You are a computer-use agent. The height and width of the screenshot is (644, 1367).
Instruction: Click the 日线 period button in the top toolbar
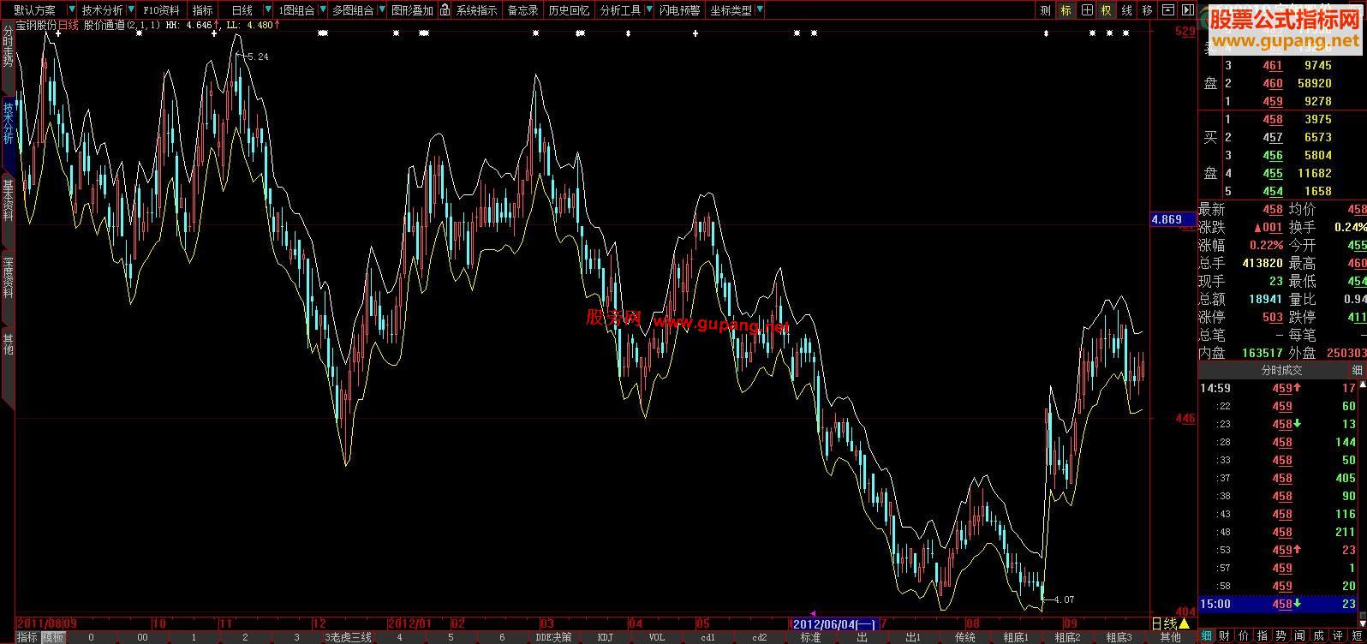coord(242,10)
